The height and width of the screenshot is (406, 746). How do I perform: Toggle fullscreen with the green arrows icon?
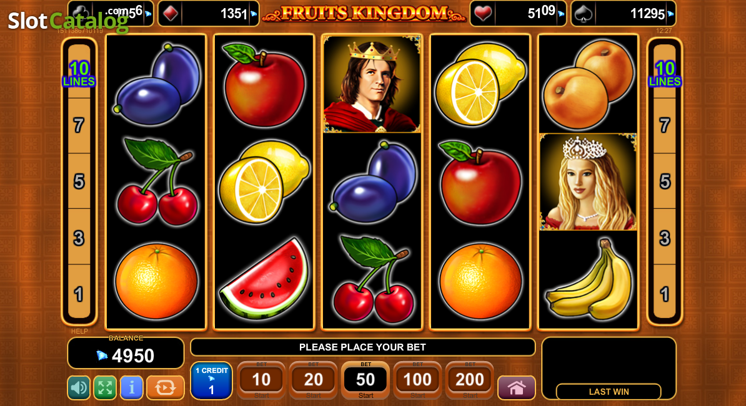coord(105,387)
